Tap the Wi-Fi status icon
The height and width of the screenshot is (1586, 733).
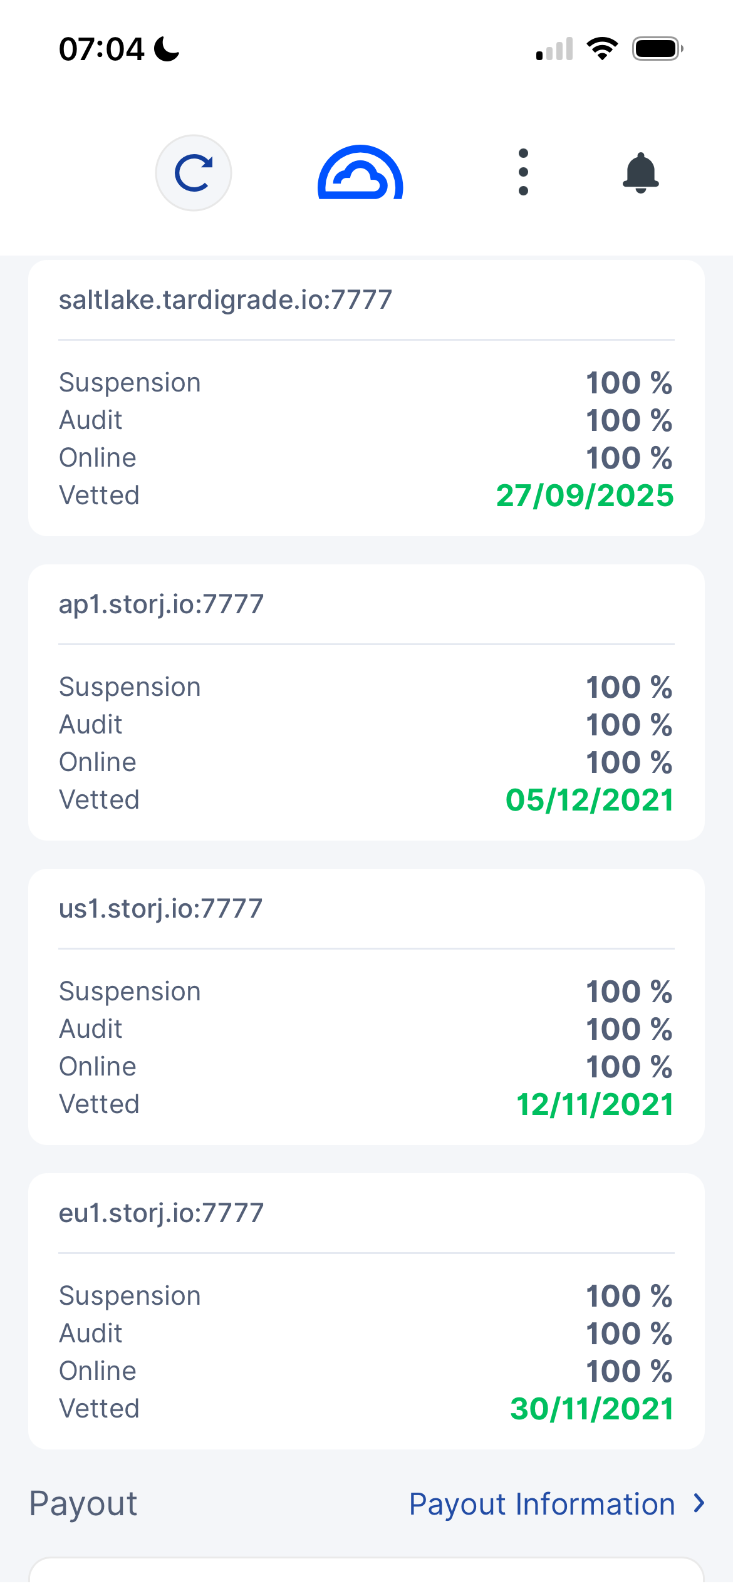[602, 48]
